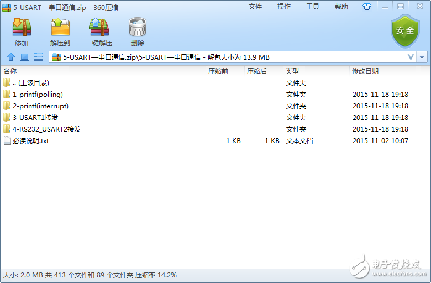Switch to large icon view mode
This screenshot has height=283, width=431.
(24, 57)
